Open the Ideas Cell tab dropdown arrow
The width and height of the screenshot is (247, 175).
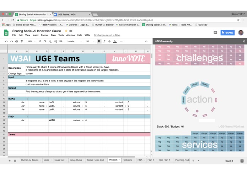(66, 160)
